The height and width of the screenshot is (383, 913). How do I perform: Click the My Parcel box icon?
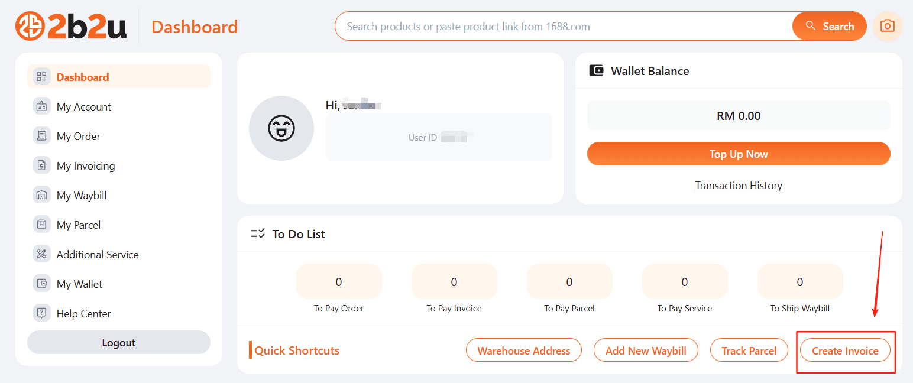(x=41, y=225)
